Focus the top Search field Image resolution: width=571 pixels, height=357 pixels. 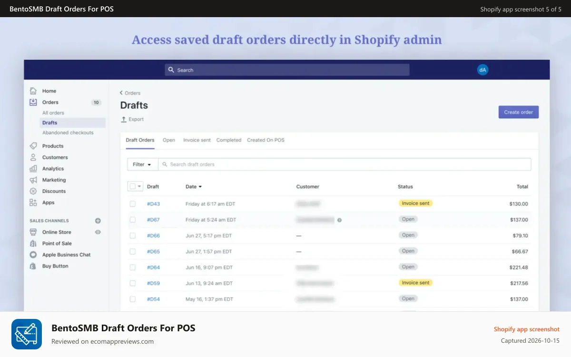[x=287, y=70]
